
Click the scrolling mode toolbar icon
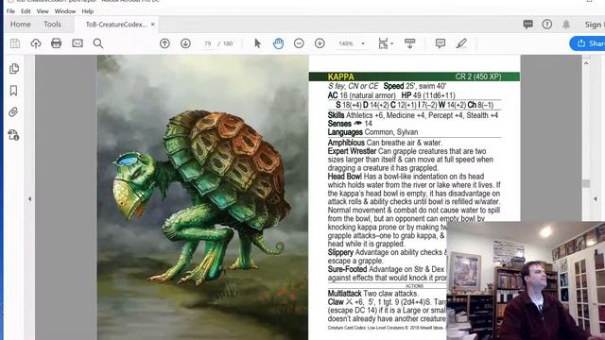(x=409, y=43)
